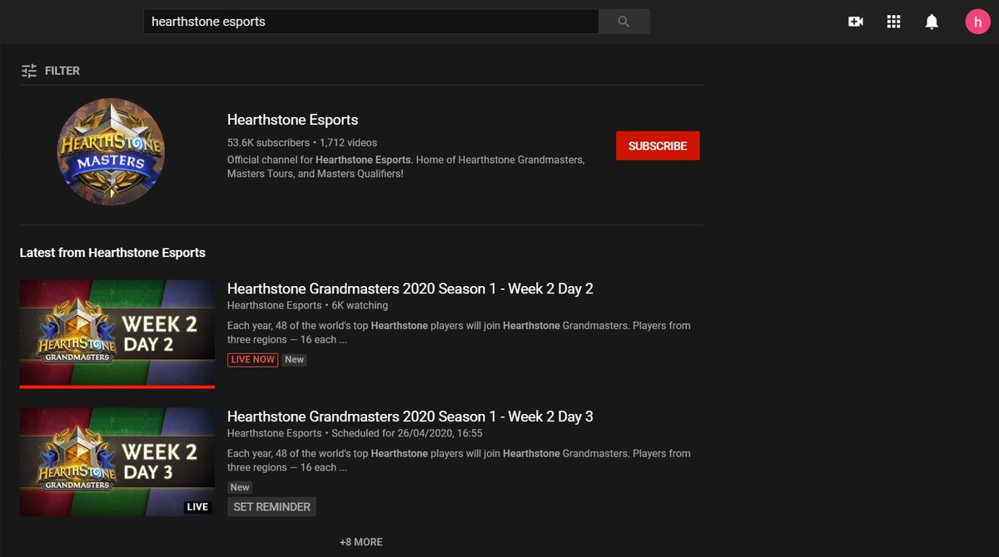Viewport: 999px width, 557px height.
Task: Open the filter sliders icon
Action: 29,71
